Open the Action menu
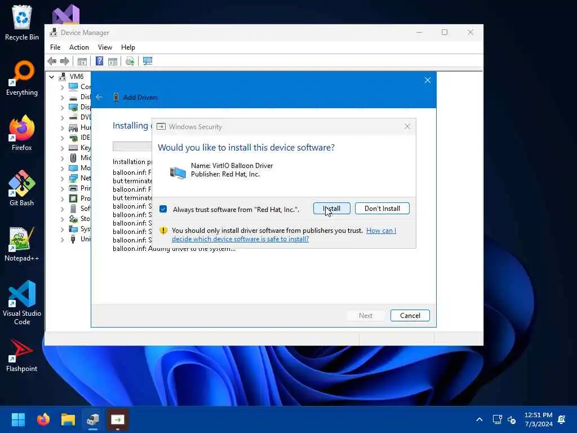577x433 pixels. coord(79,47)
